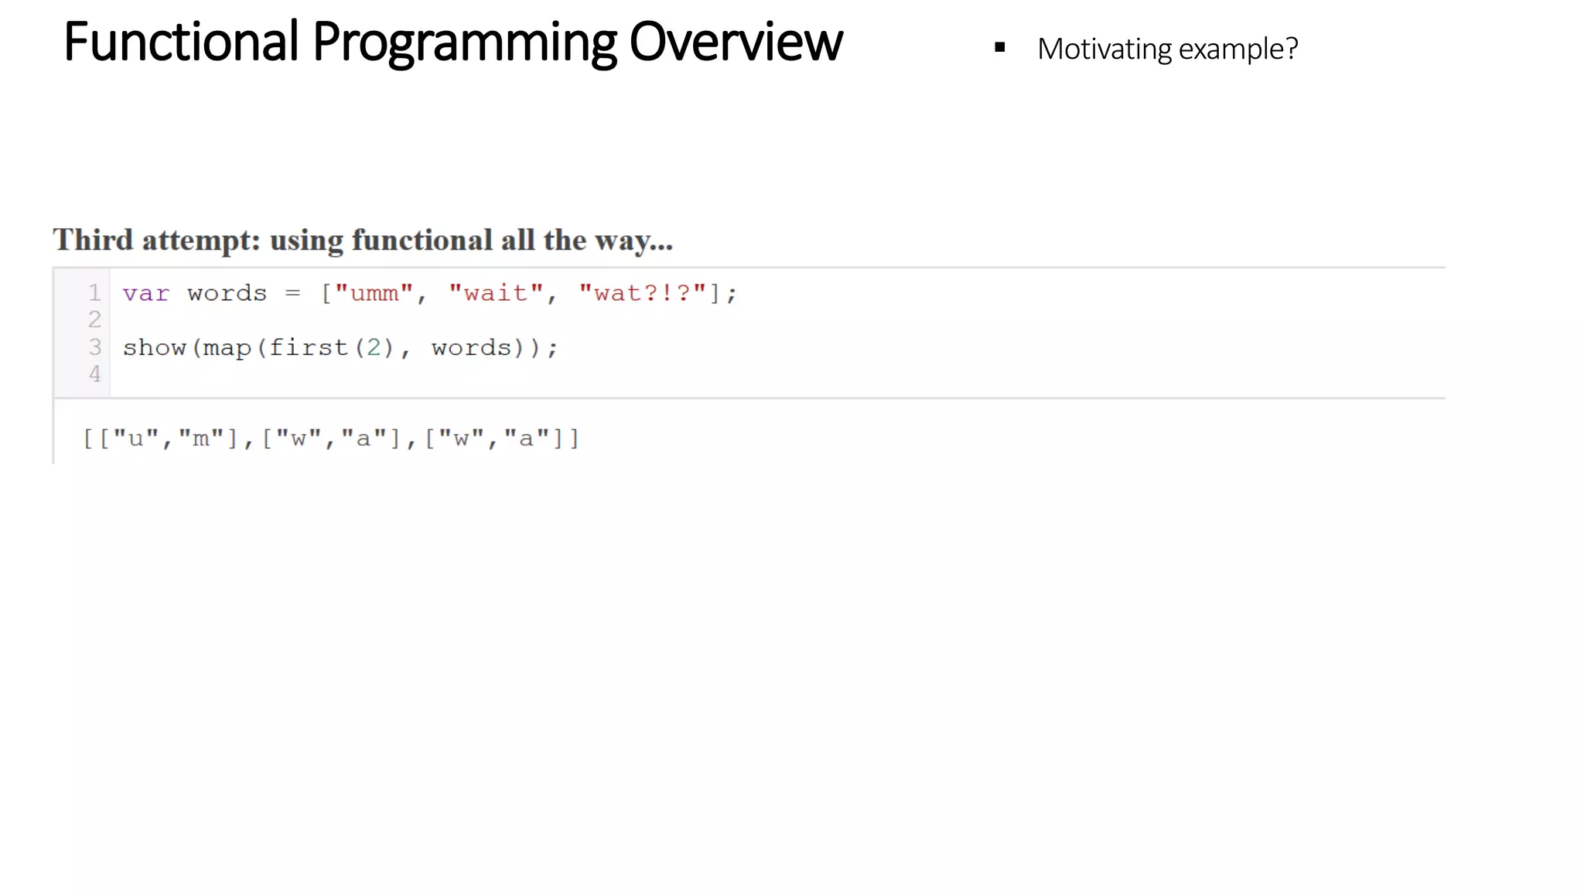
Task: Click the "wat?!?" string literal
Action: click(x=643, y=294)
